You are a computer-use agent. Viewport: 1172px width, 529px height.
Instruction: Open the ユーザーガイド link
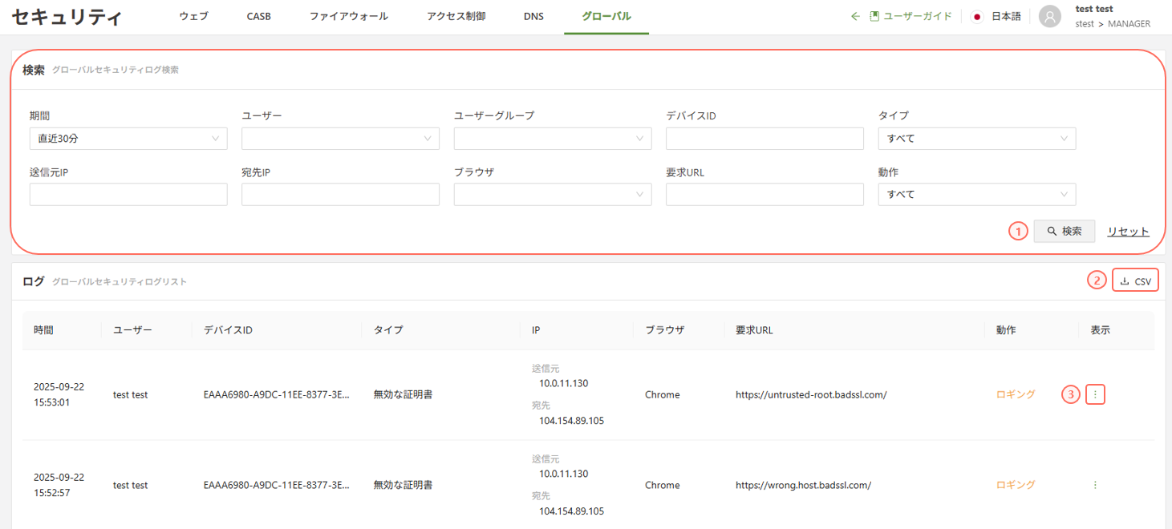[911, 16]
